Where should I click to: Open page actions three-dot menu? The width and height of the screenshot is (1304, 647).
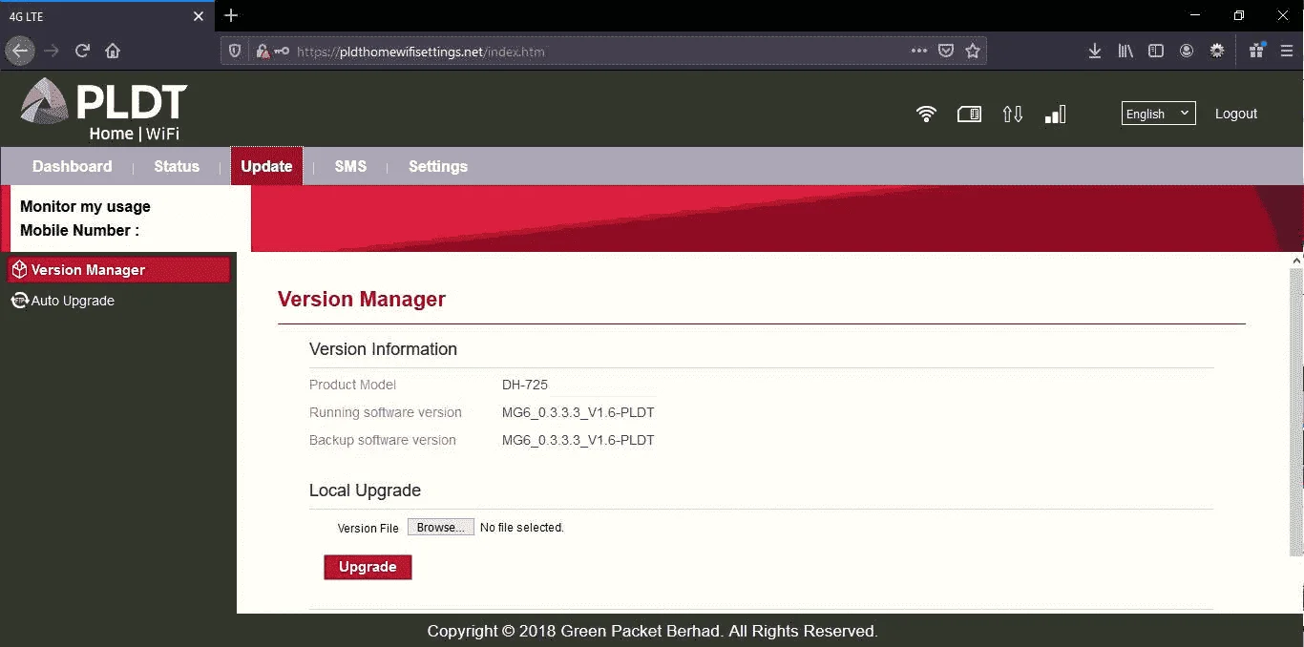point(919,51)
